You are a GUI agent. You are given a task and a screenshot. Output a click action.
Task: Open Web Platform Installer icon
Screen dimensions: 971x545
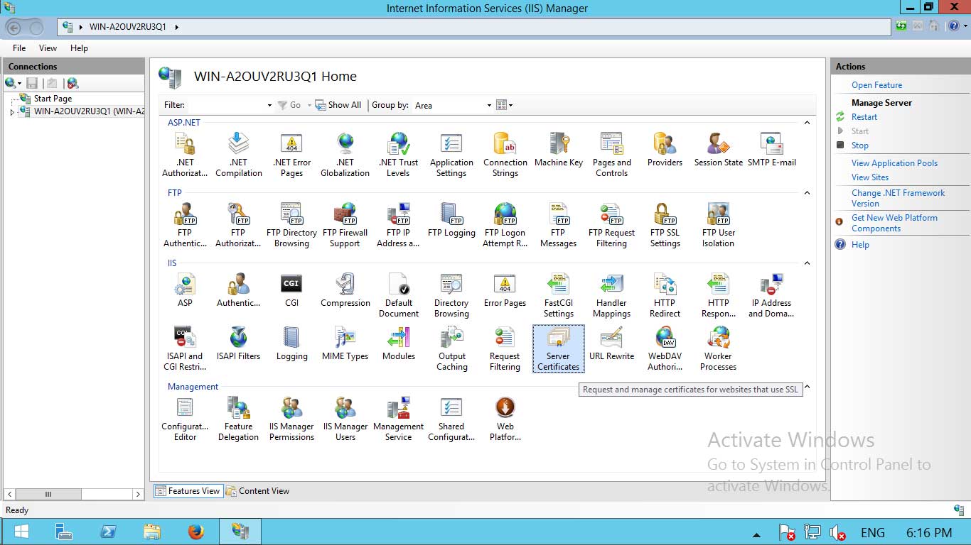click(505, 419)
